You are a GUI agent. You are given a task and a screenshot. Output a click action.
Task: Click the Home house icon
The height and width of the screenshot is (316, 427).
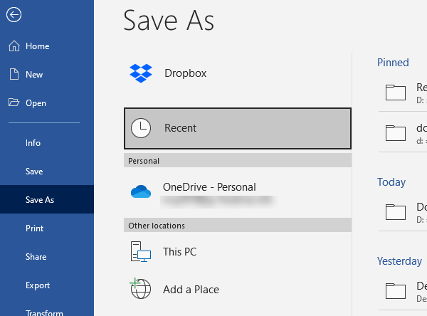point(14,46)
